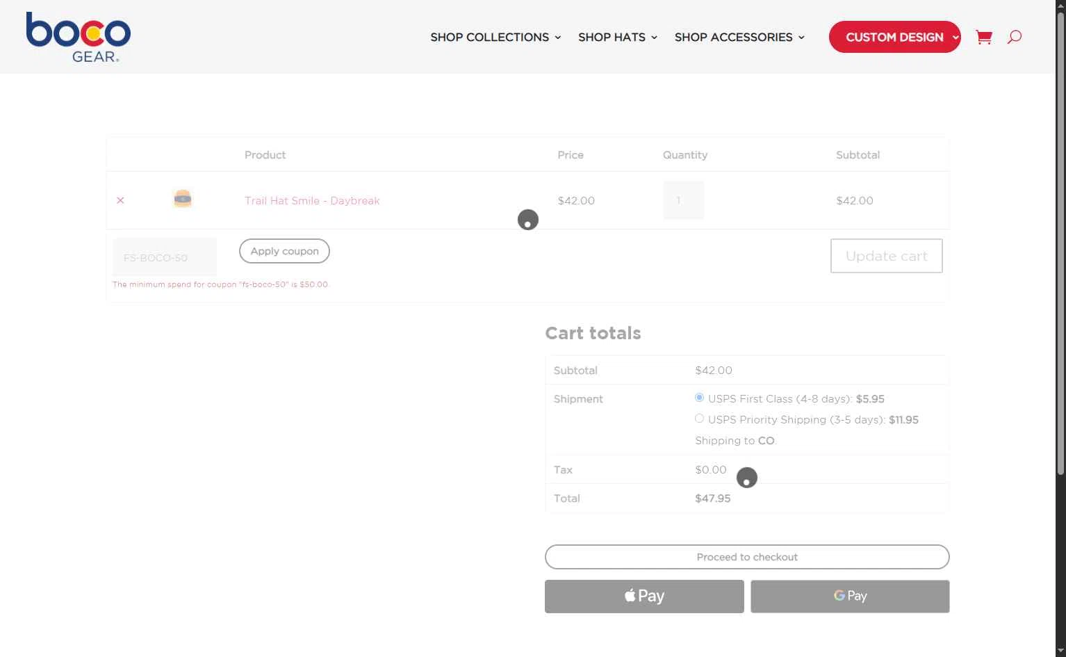Screen dimensions: 1066x657
Task: Click the $0.00 tax value
Action: click(x=711, y=470)
